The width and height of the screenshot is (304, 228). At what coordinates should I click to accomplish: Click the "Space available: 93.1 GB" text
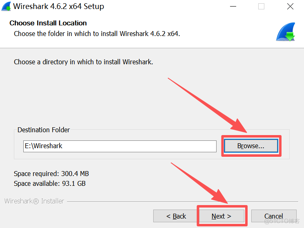[x=50, y=184]
